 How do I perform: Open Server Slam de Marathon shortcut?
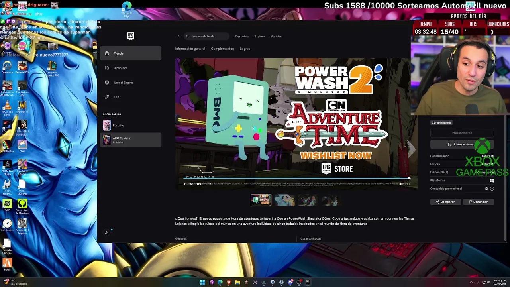click(x=22, y=207)
